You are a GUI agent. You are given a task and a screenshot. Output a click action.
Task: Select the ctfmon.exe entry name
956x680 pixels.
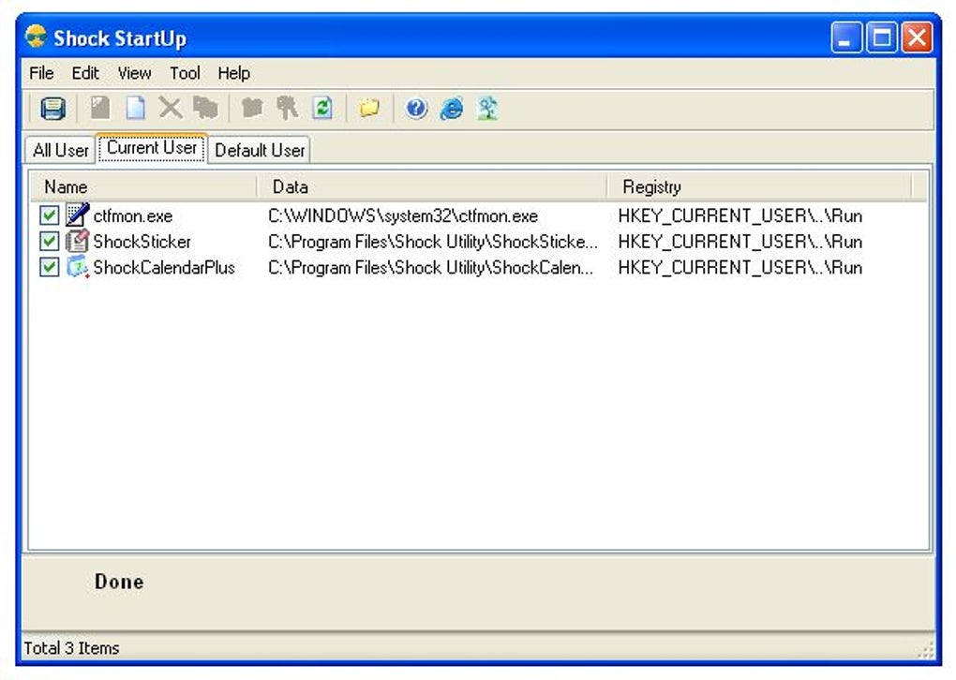133,215
